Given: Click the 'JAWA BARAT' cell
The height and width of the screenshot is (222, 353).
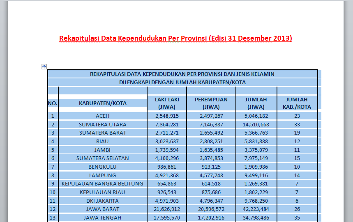Looking at the screenshot, I should tap(102, 209).
